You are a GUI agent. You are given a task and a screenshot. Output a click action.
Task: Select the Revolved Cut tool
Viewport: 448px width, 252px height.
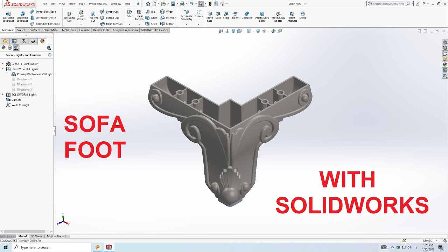(93, 16)
